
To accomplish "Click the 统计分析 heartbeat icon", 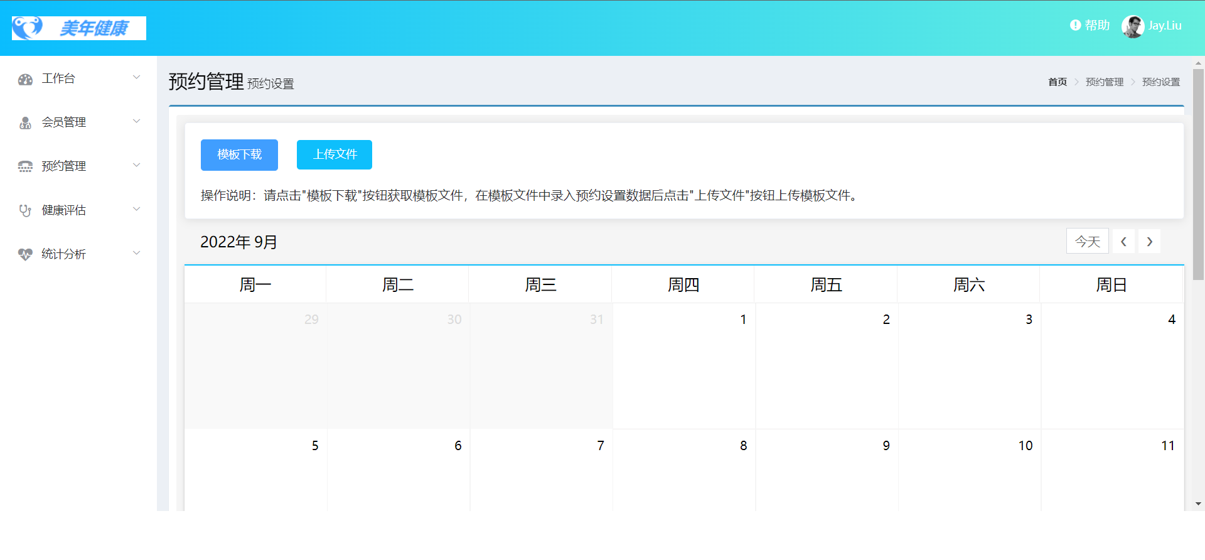I will tap(25, 254).
